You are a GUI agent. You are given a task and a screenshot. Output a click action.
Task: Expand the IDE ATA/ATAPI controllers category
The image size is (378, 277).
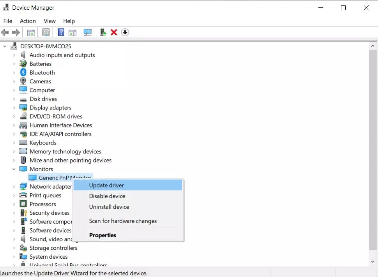tap(14, 134)
